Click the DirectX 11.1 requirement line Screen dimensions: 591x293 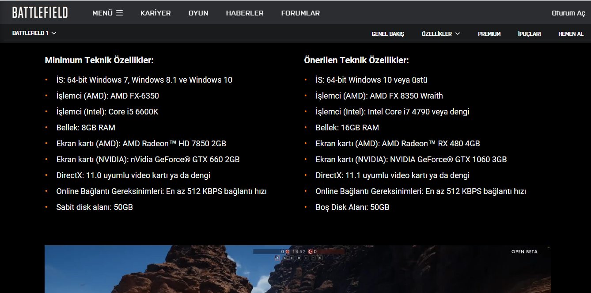point(392,175)
